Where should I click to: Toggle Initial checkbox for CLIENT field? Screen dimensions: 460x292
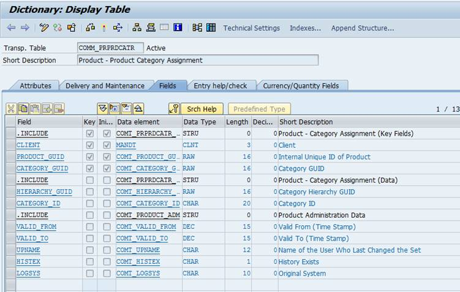[x=107, y=145]
